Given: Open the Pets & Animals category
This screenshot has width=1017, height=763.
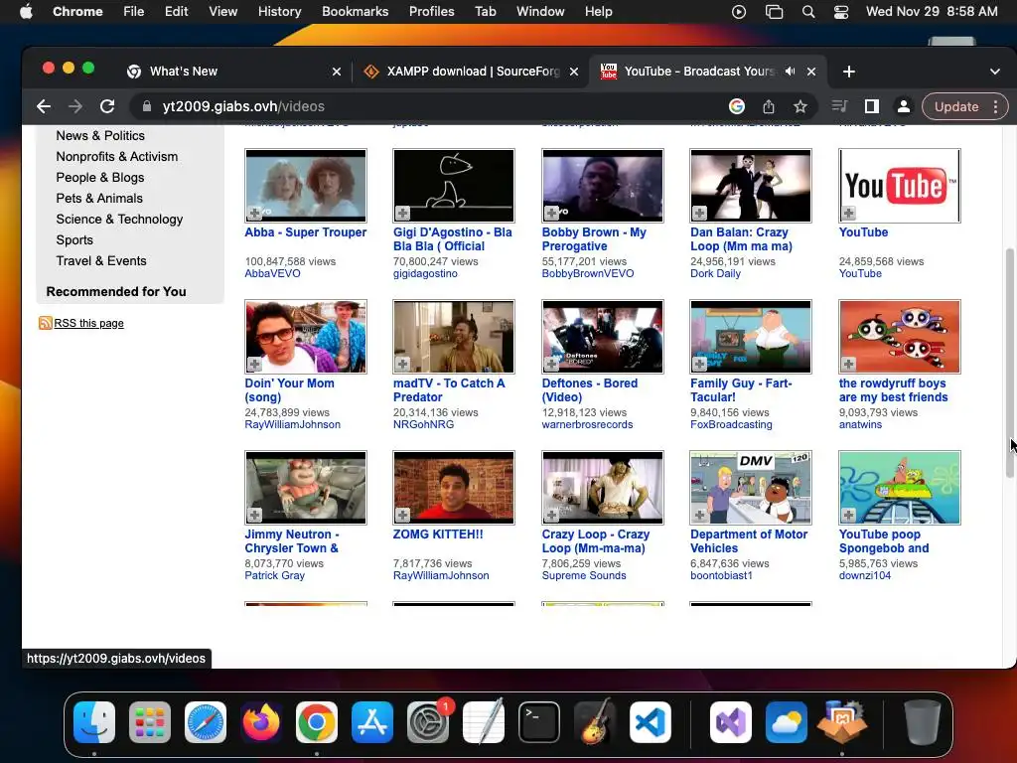Looking at the screenshot, I should [99, 199].
